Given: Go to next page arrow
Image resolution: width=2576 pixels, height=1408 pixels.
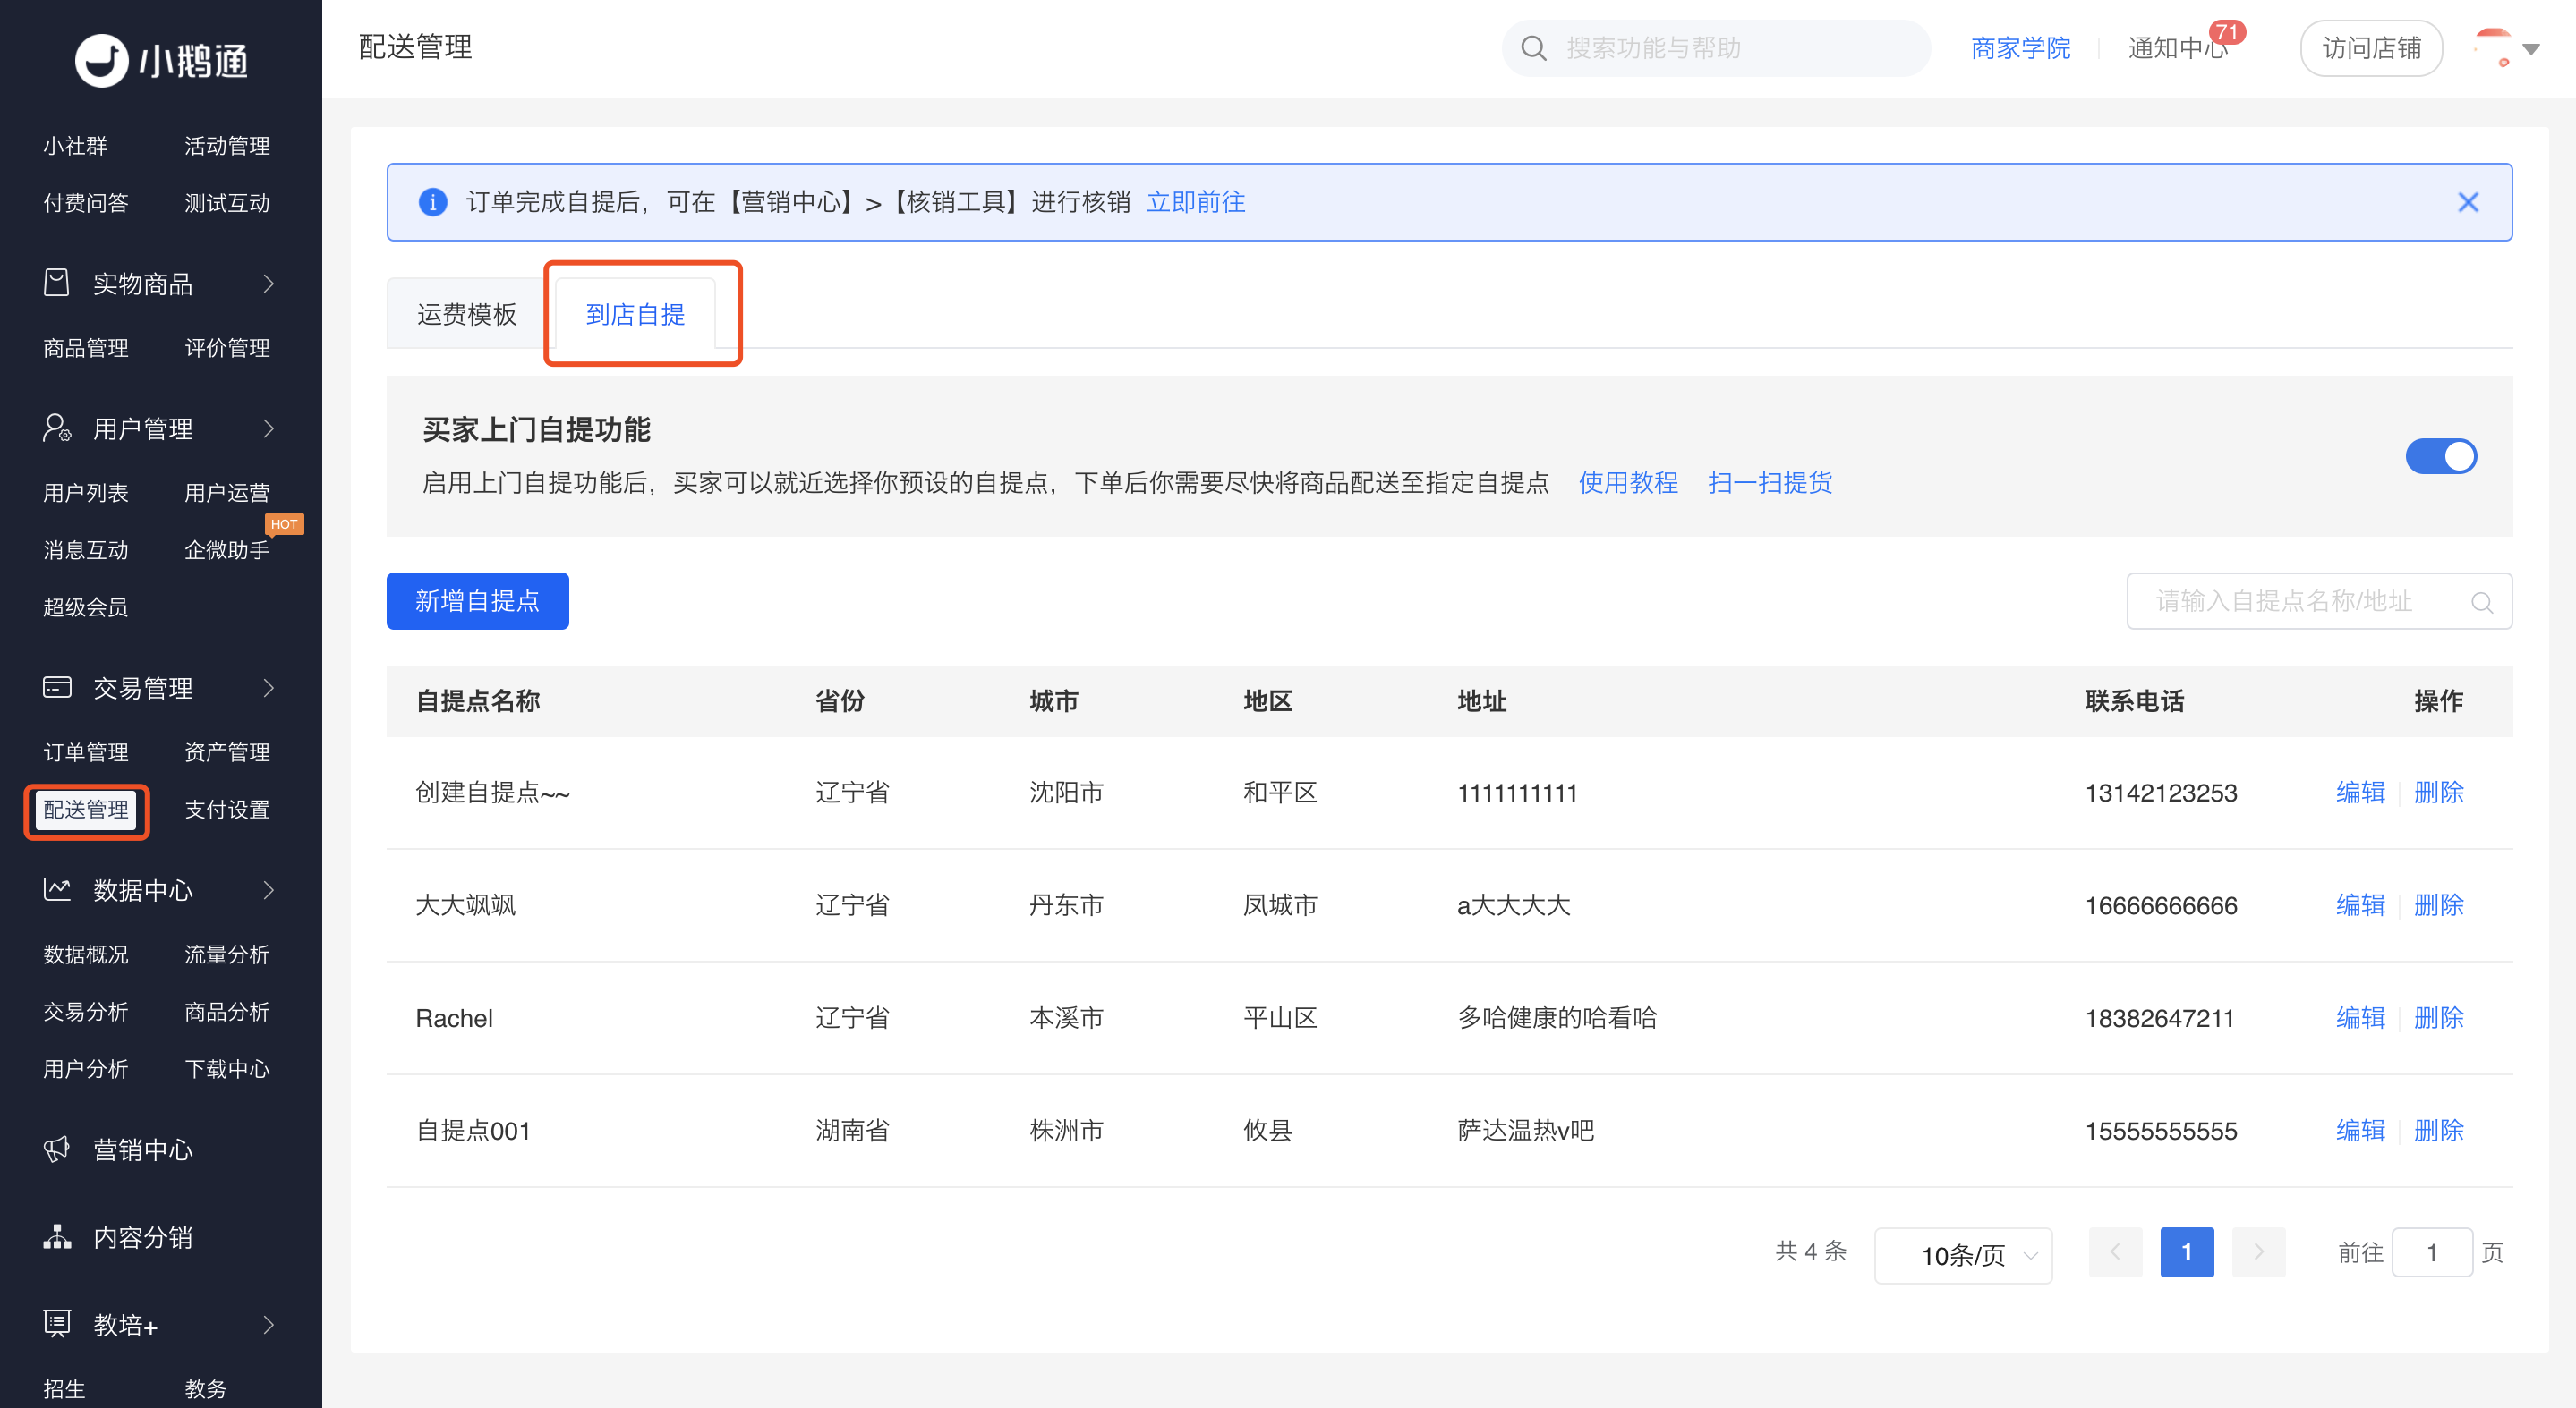Looking at the screenshot, I should [2258, 1251].
